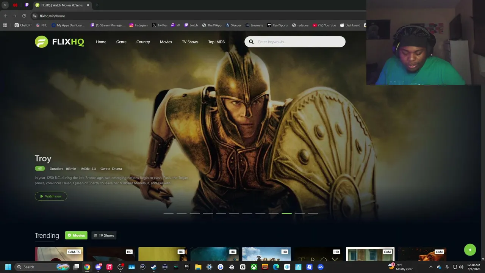
Task: Open the CAM-TS trending movie thumbnail
Action: click(x=59, y=254)
